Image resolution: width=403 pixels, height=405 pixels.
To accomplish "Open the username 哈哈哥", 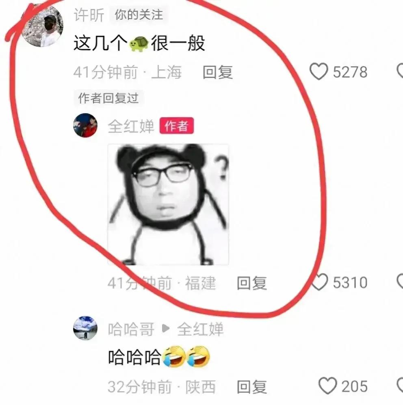I will (131, 329).
